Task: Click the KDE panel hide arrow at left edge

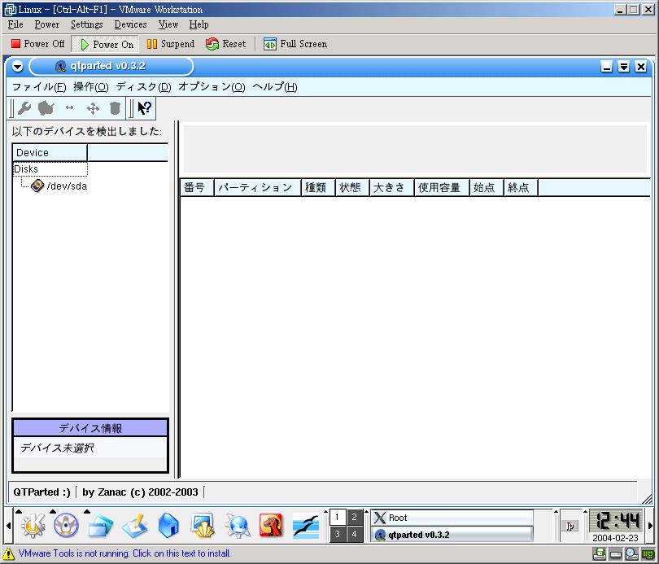Action: pyautogui.click(x=8, y=525)
